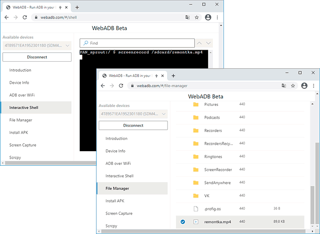Click the ScreenRecorder folder icon
Screen dimensions: 320x234
point(196,169)
